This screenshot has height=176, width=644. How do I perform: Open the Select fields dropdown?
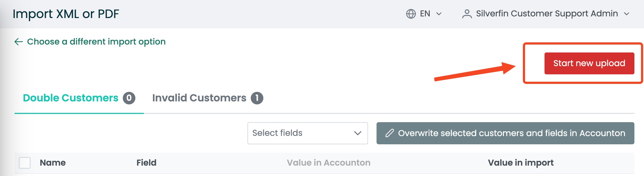307,133
